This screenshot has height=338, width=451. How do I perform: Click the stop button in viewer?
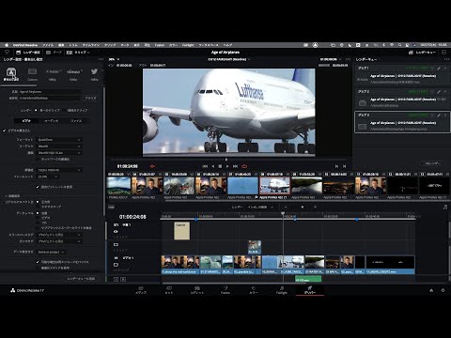[220, 166]
